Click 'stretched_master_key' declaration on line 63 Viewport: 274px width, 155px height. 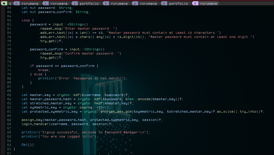51,103
